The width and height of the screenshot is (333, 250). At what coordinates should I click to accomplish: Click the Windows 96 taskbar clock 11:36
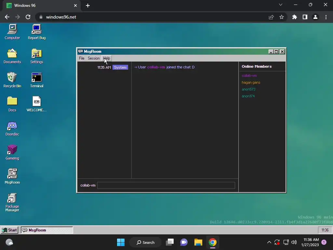pyautogui.click(x=325, y=230)
